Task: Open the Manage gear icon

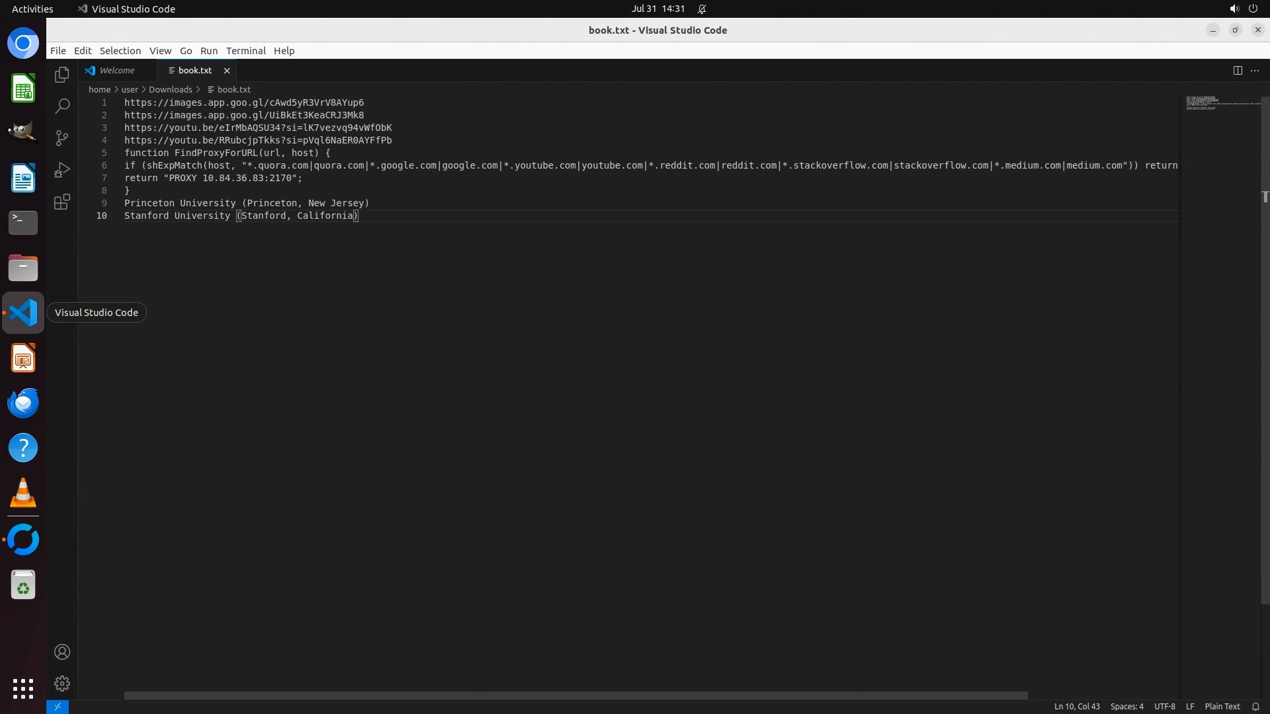Action: point(62,684)
